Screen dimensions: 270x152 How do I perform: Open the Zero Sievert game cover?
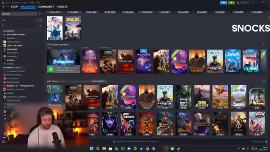(x=202, y=97)
